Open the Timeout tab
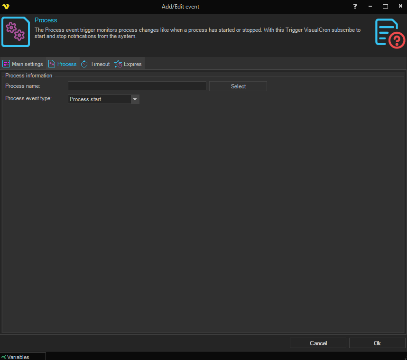The image size is (407, 360). (100, 64)
